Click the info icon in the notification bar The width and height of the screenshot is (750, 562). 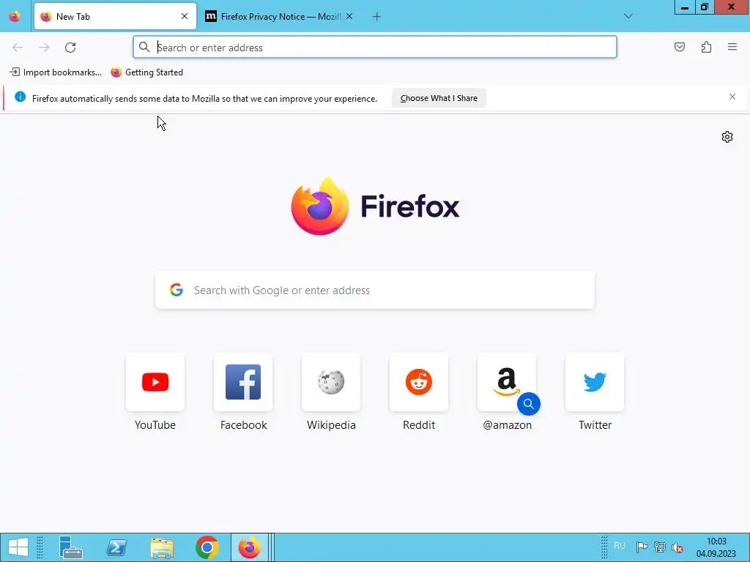(20, 97)
